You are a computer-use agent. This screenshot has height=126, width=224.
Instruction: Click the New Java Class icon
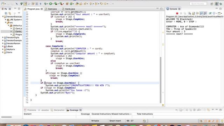pos(71,4)
